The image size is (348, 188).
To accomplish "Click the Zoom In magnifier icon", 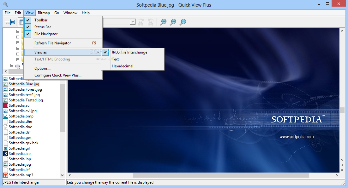I will coord(163,22).
